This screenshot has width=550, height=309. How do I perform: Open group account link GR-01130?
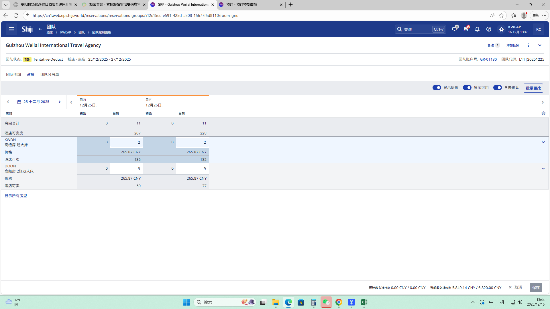488,59
